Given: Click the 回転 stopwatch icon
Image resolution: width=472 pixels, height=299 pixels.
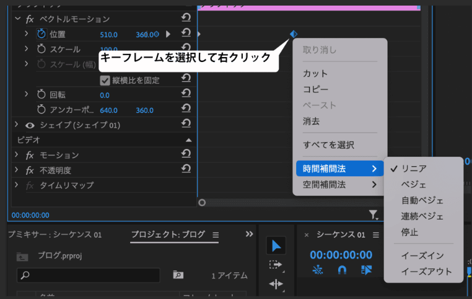Looking at the screenshot, I should pos(42,95).
